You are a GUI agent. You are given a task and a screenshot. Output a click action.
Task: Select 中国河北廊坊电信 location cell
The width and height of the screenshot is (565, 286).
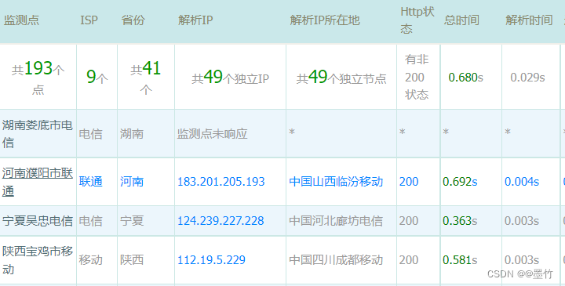click(336, 221)
